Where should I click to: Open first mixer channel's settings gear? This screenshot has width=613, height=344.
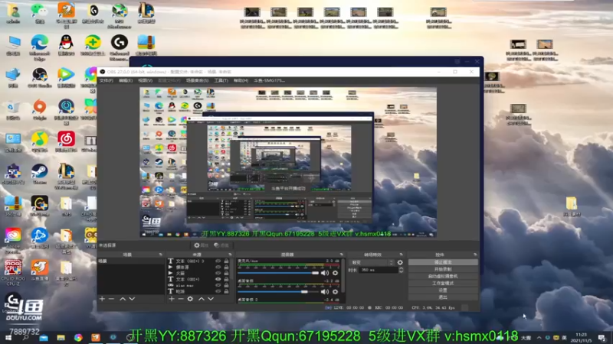coord(335,273)
